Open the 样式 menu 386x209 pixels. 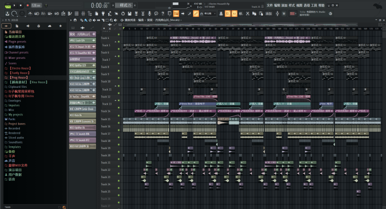click(x=292, y=5)
